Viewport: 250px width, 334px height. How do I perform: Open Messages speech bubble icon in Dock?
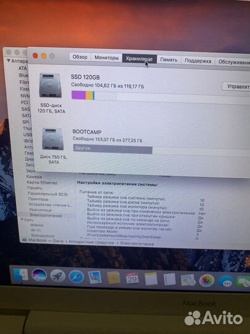pos(225,281)
